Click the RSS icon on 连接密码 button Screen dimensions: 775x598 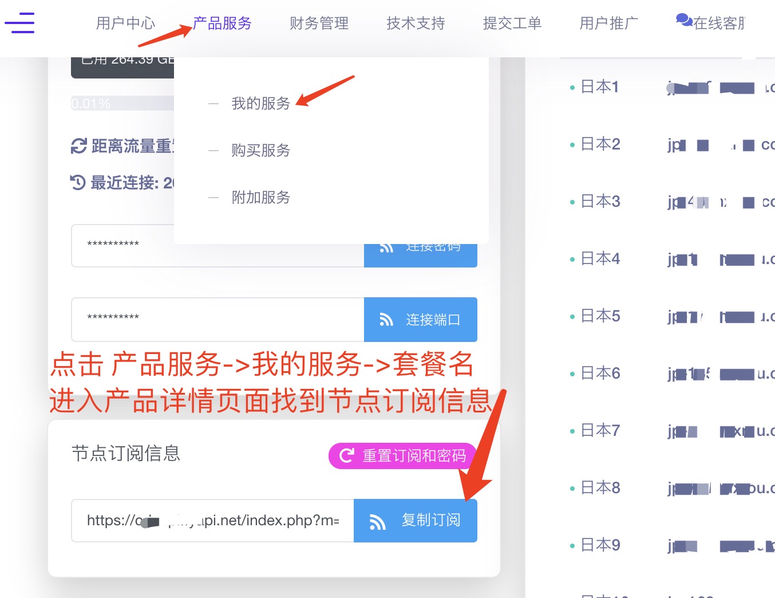coord(386,247)
